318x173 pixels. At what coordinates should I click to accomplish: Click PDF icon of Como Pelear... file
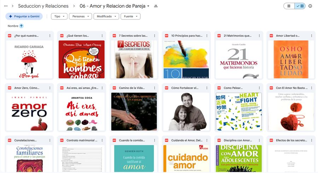pyautogui.click(x=219, y=88)
